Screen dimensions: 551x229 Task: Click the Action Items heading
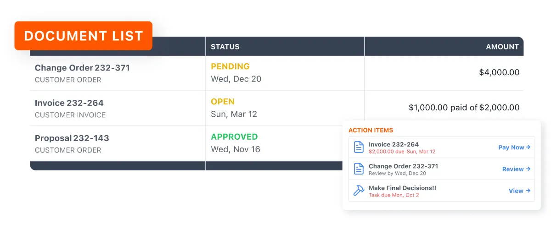pos(371,130)
